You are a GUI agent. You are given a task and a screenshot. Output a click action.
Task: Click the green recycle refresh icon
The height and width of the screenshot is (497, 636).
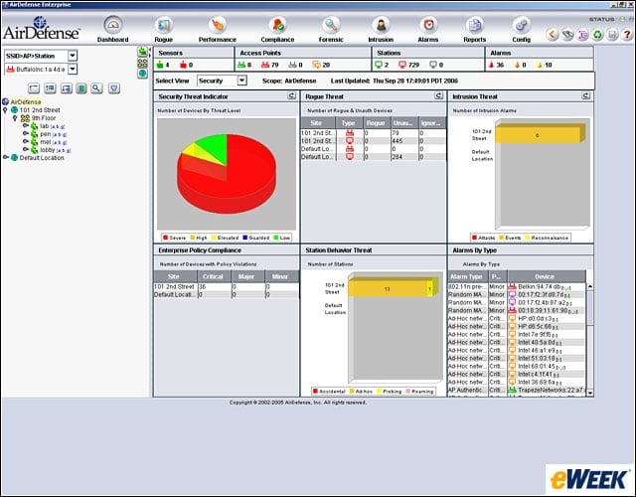point(597,35)
